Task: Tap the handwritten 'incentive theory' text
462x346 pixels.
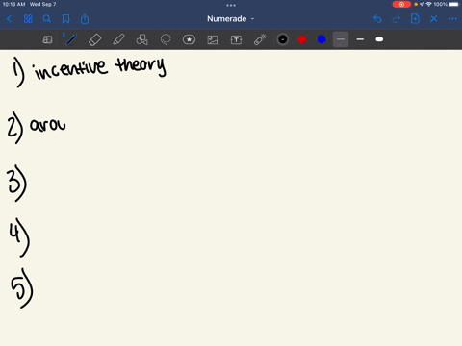Action: coord(100,68)
